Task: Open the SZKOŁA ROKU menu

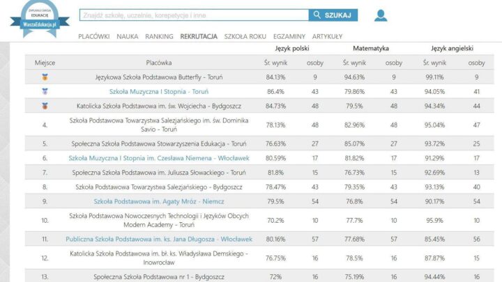Action: click(245, 36)
